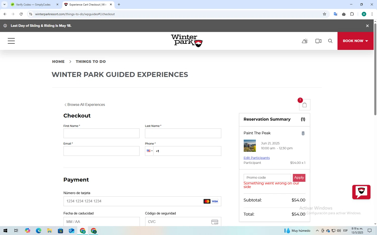Focus the Fecha de caducidad field
The height and width of the screenshot is (235, 377).
102,222
